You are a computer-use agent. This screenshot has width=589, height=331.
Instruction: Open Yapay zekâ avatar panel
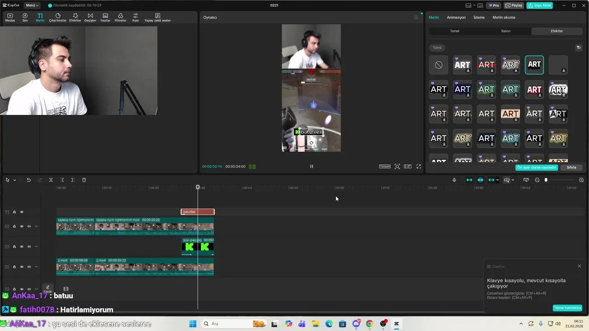(157, 17)
